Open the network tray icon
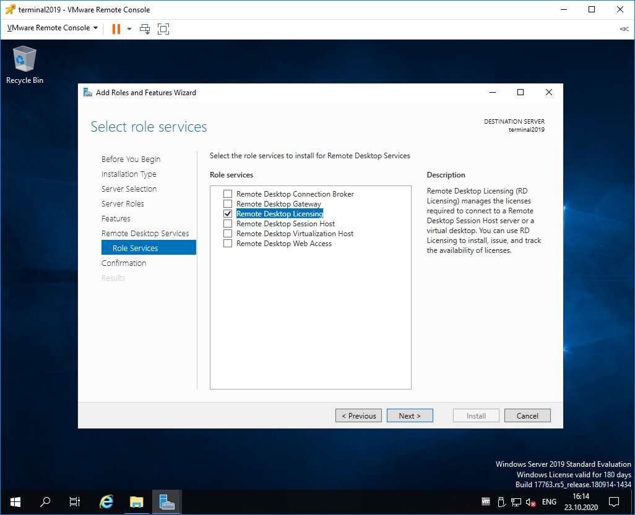The image size is (635, 515). (516, 502)
